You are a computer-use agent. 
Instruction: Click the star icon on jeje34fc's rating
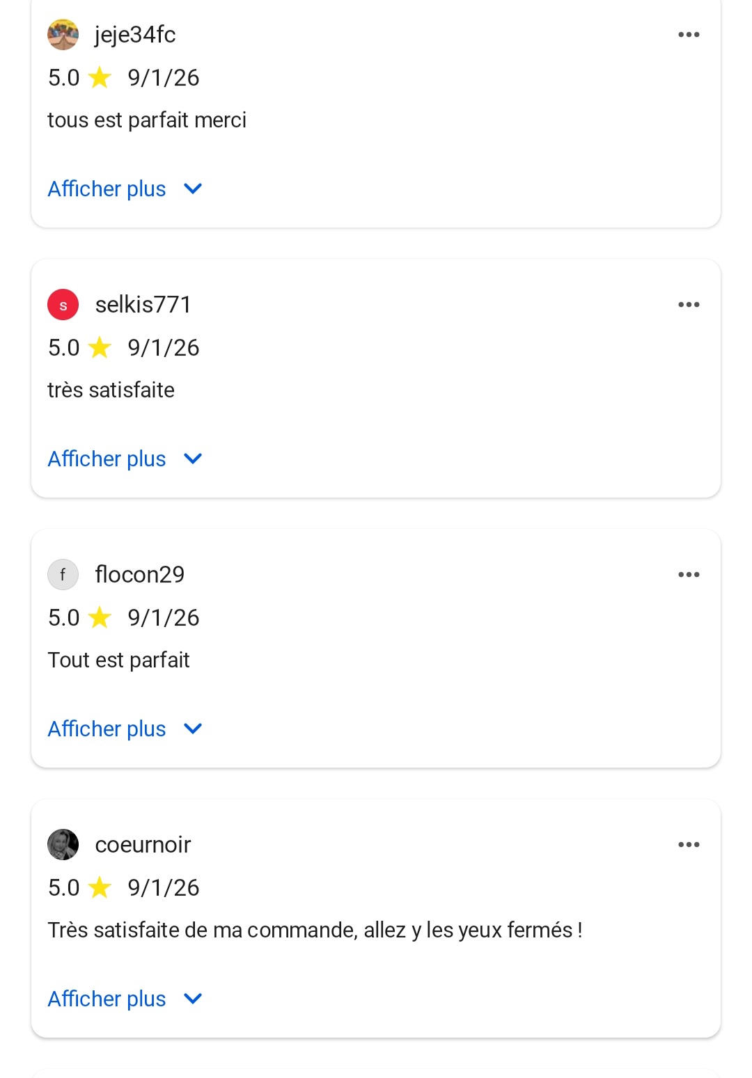click(100, 77)
